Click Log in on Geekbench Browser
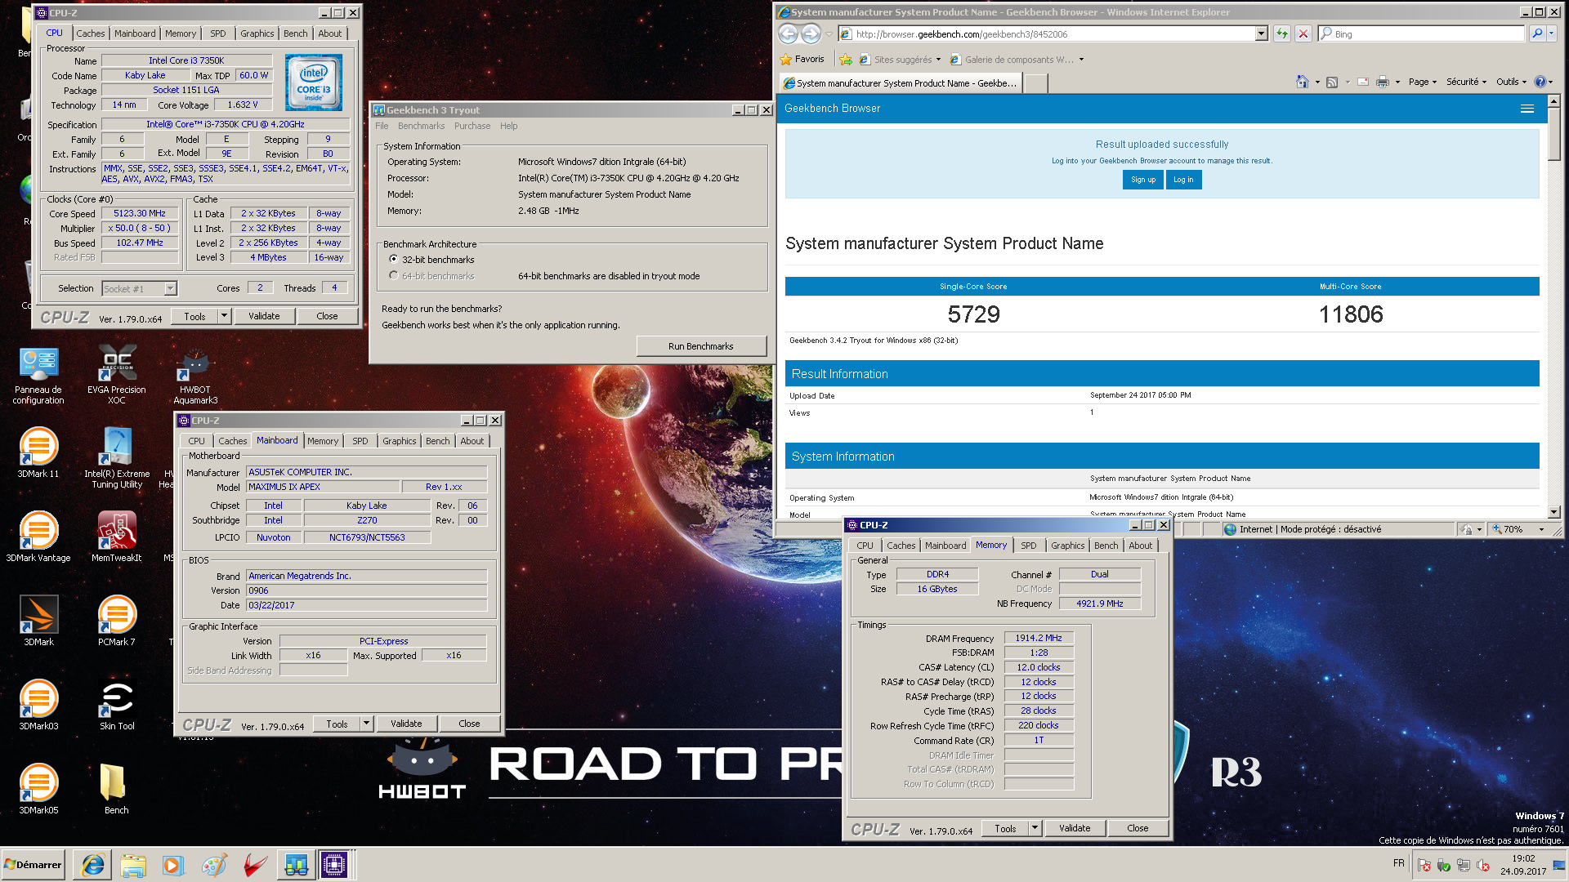This screenshot has width=1569, height=882. 1183,180
